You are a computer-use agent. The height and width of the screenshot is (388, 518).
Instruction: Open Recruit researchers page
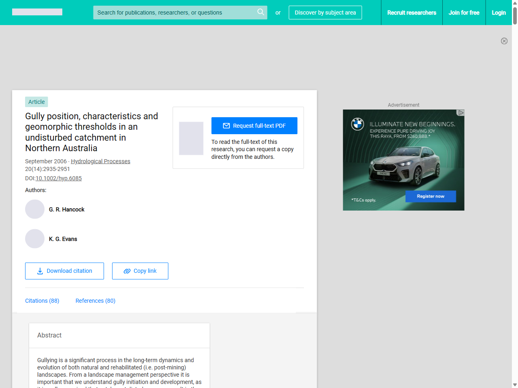coord(412,13)
